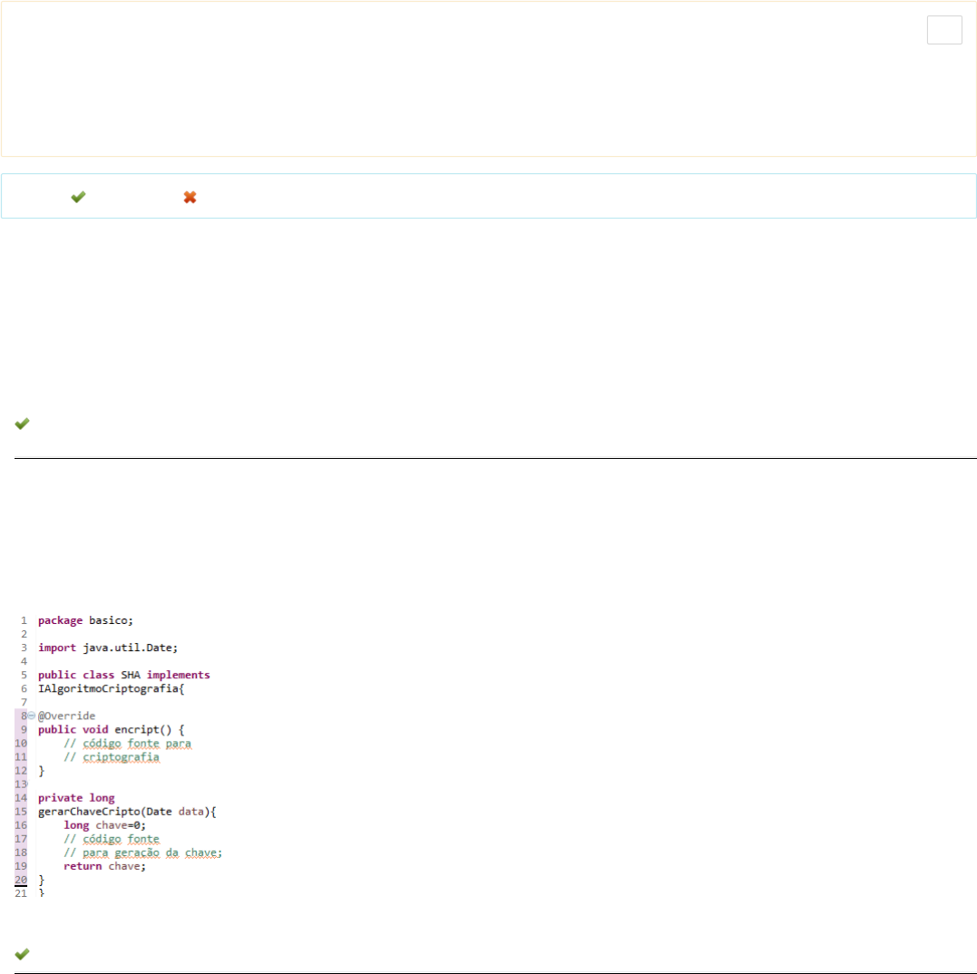Click the 'package basico;' line in code
The image size is (977, 974).
click(x=85, y=620)
